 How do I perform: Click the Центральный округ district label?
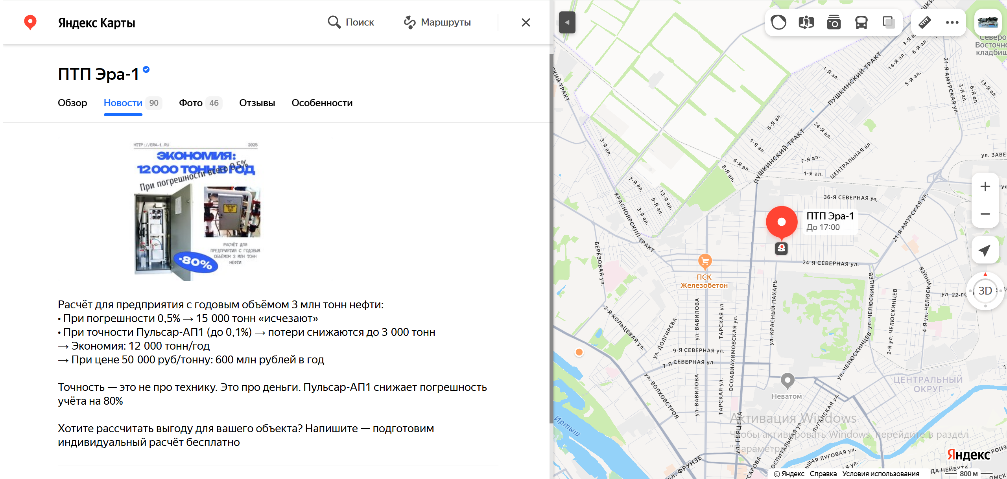click(928, 384)
